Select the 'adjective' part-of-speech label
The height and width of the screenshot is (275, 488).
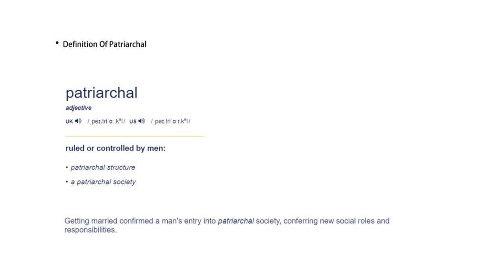coord(79,108)
